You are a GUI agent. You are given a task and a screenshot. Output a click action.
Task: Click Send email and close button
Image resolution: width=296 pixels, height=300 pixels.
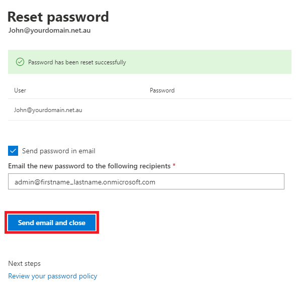pos(52,223)
